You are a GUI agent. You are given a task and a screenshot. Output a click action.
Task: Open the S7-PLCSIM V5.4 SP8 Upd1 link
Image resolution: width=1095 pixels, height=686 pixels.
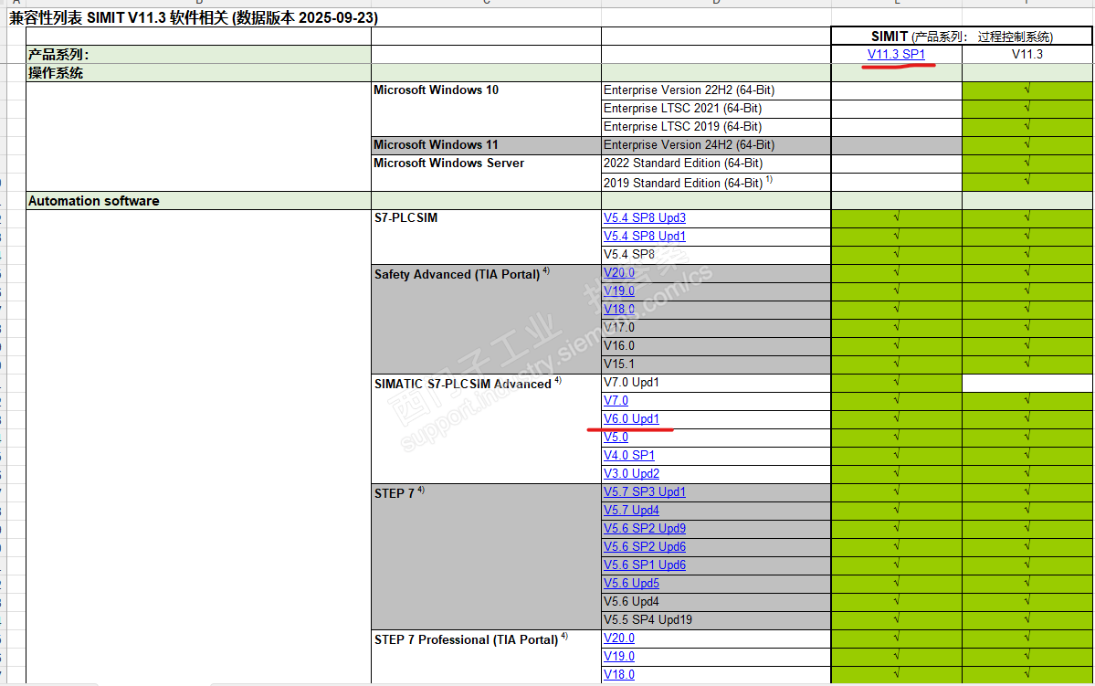pyautogui.click(x=645, y=236)
